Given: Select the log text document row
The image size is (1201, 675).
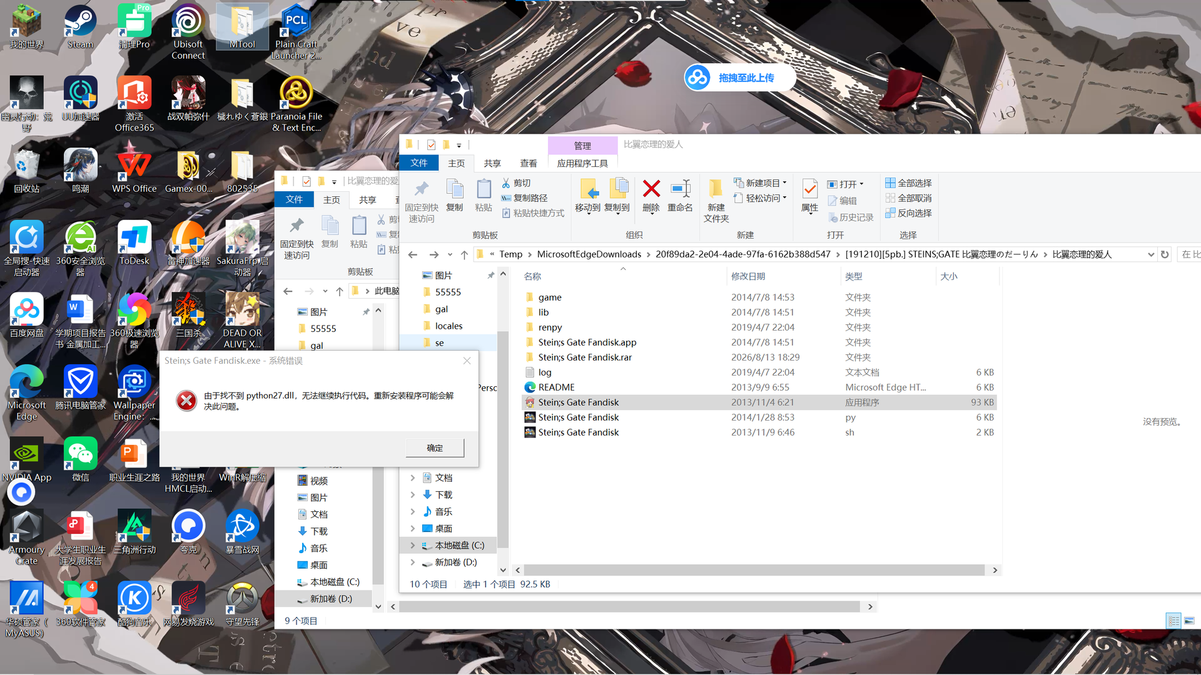Looking at the screenshot, I should (x=759, y=372).
